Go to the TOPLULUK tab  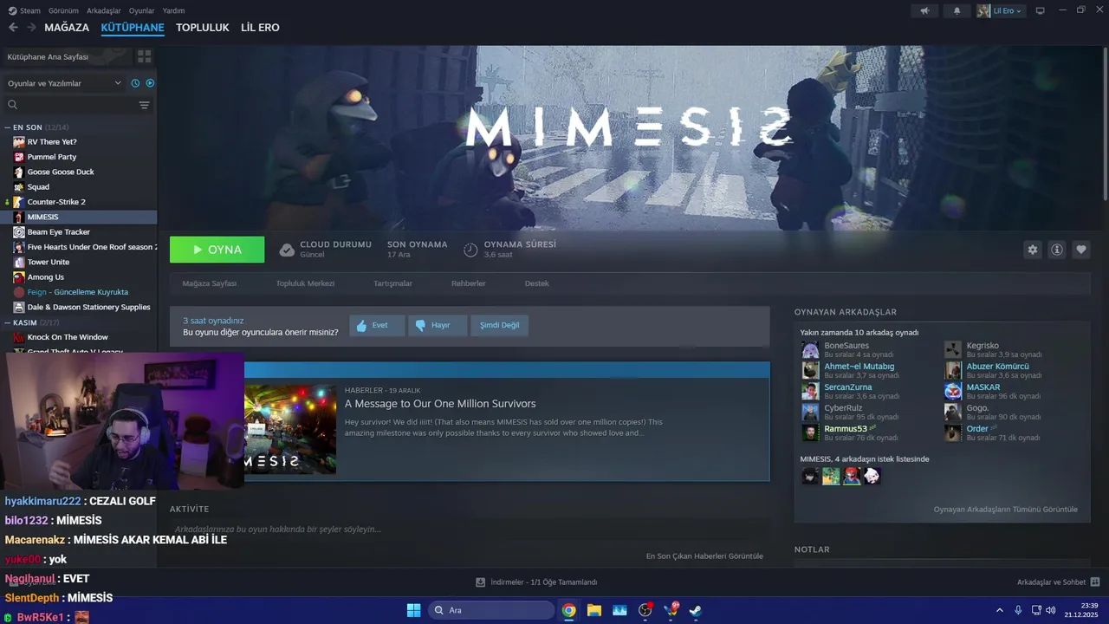(203, 28)
